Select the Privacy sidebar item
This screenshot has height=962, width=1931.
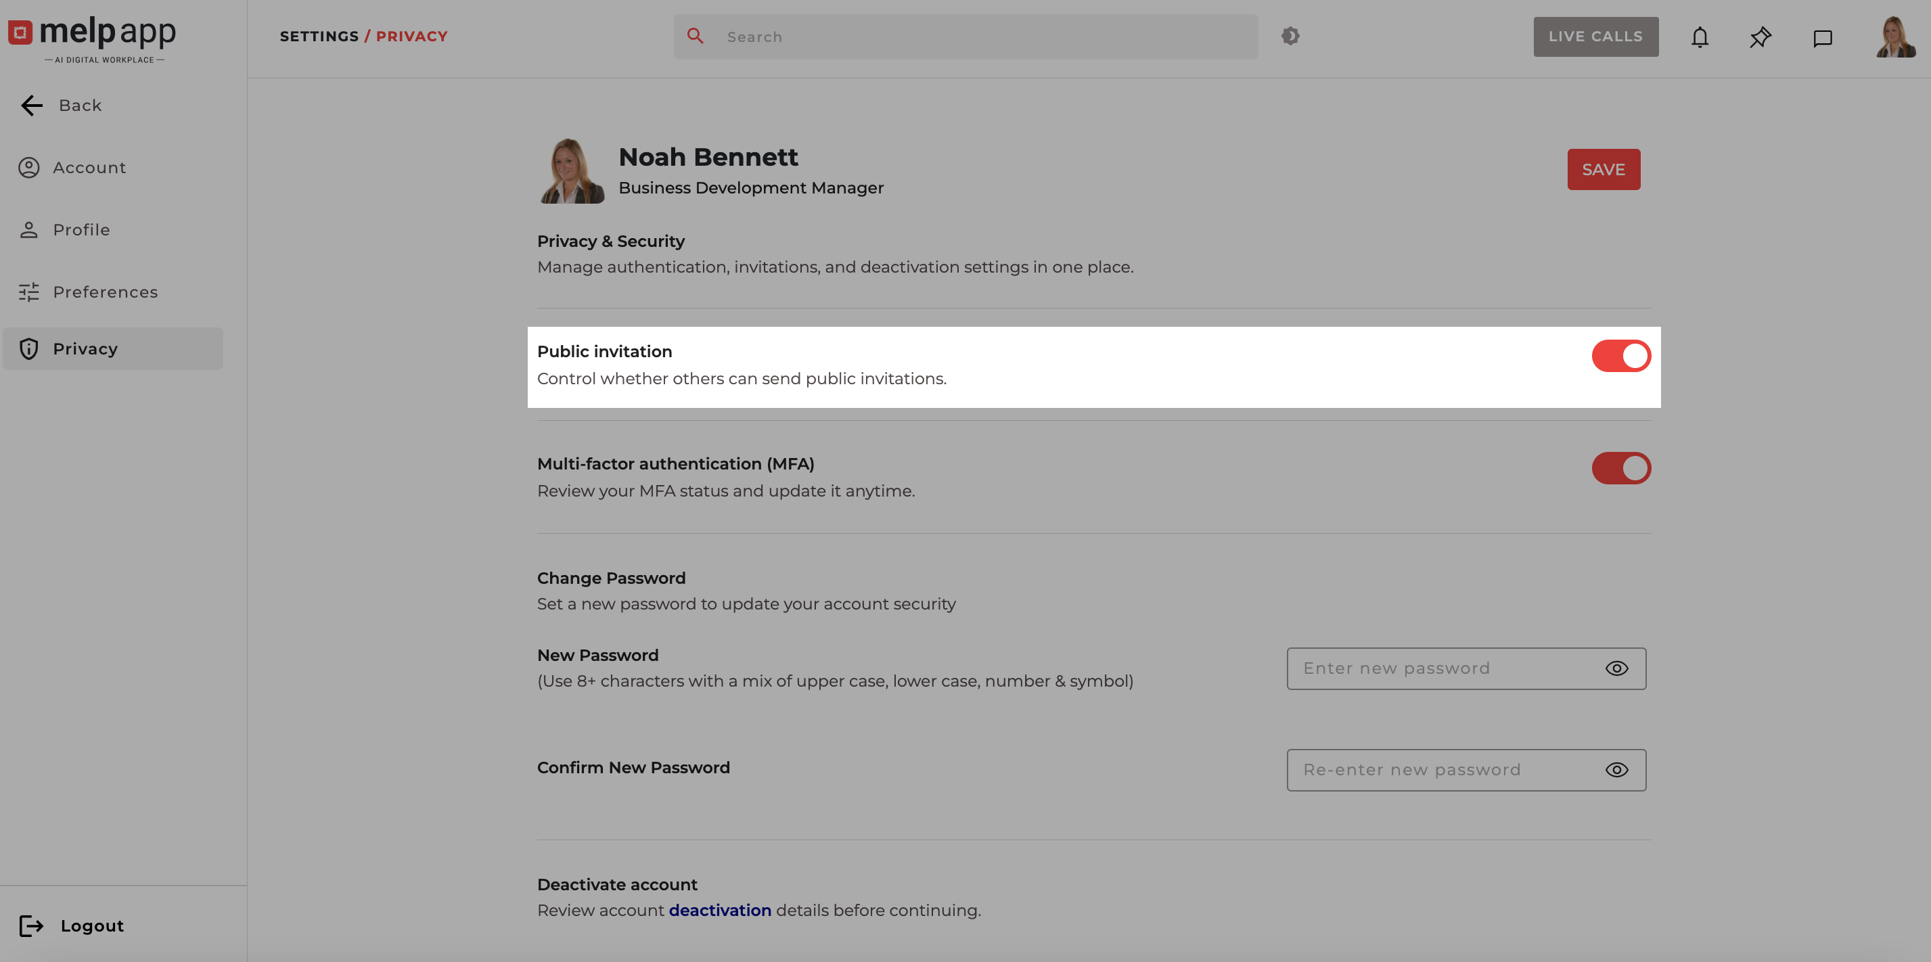[x=113, y=348]
